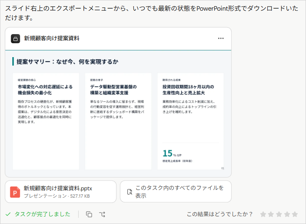The height and width of the screenshot is (224, 306).
Task: Click the データ駆動型営業基盤の構築と組織変革支援 heading
Action: [114, 90]
